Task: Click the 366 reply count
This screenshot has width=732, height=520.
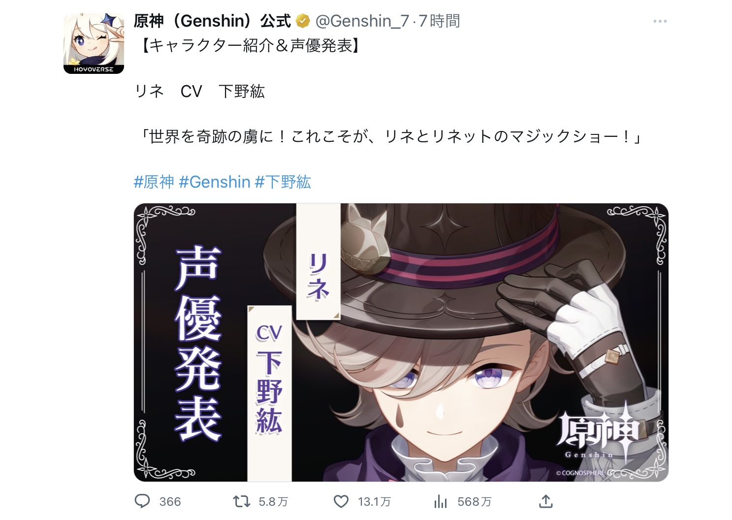Action: click(x=170, y=502)
